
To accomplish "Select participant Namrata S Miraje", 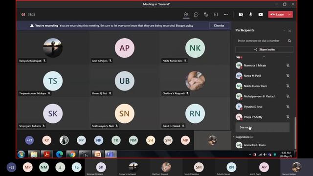I will (263, 65).
